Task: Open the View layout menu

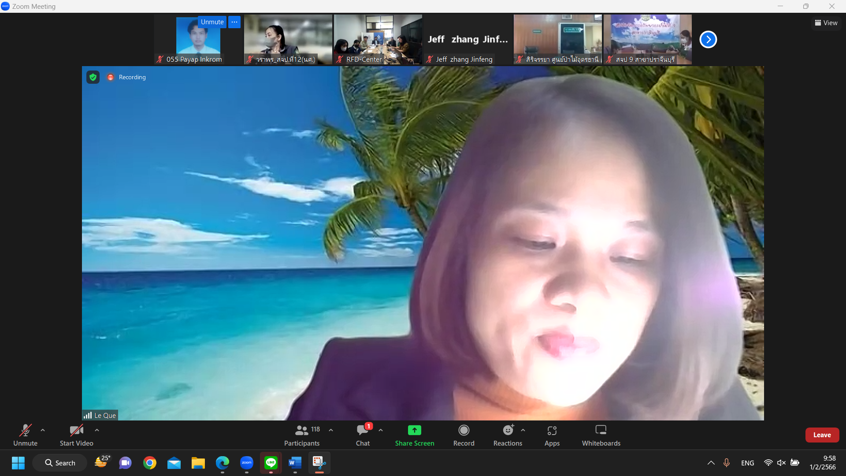Action: pos(826,23)
